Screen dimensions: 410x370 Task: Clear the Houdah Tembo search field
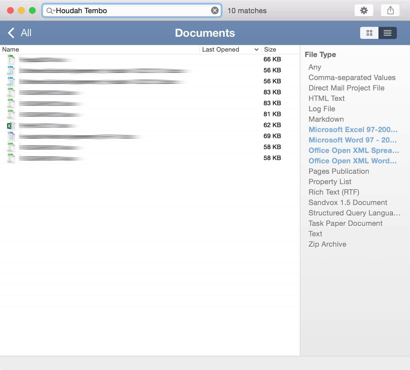click(x=215, y=11)
